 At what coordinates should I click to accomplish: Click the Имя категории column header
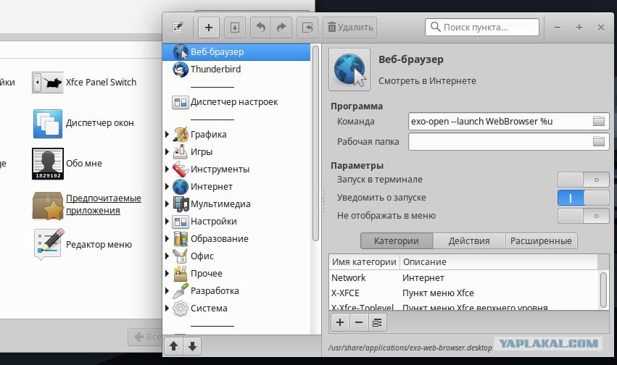click(x=364, y=262)
